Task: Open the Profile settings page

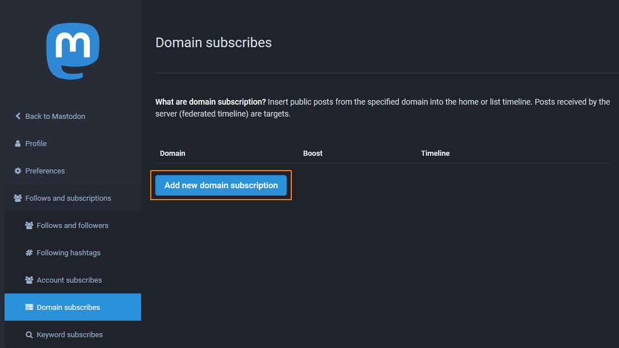Action: click(36, 143)
